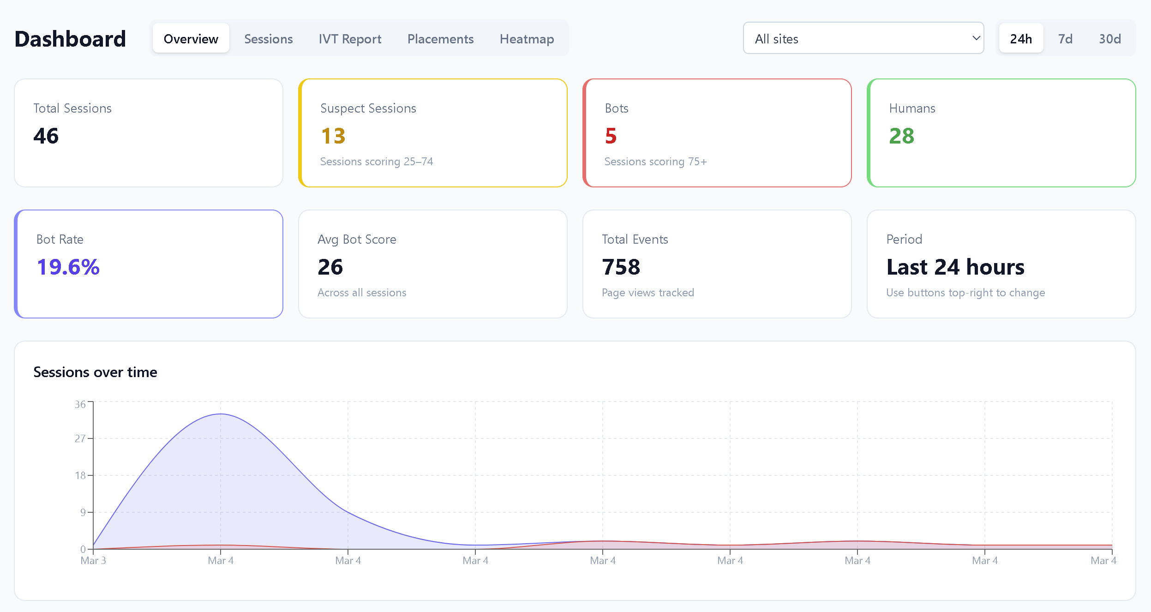Click the y-axis label 36
The height and width of the screenshot is (612, 1151).
point(80,404)
